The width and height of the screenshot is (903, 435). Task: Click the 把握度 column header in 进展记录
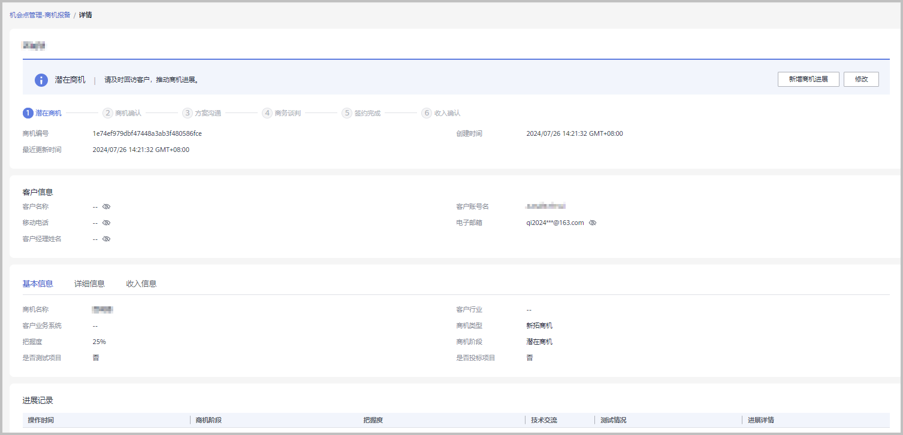pos(373,420)
